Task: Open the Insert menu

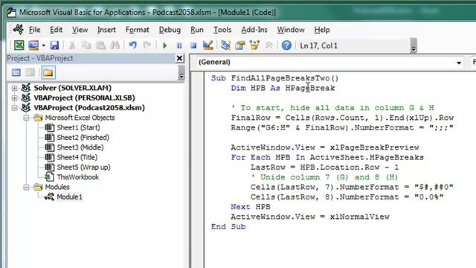Action: (x=106, y=30)
